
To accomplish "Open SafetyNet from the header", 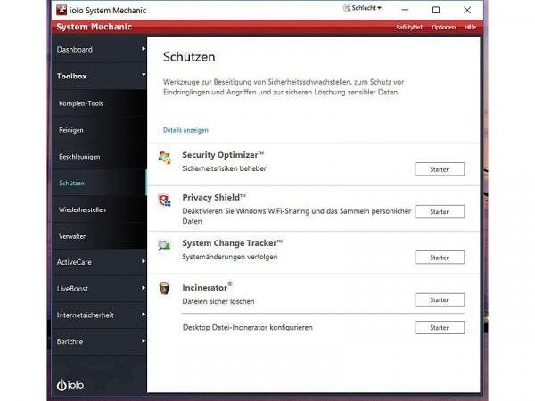I will pyautogui.click(x=409, y=28).
